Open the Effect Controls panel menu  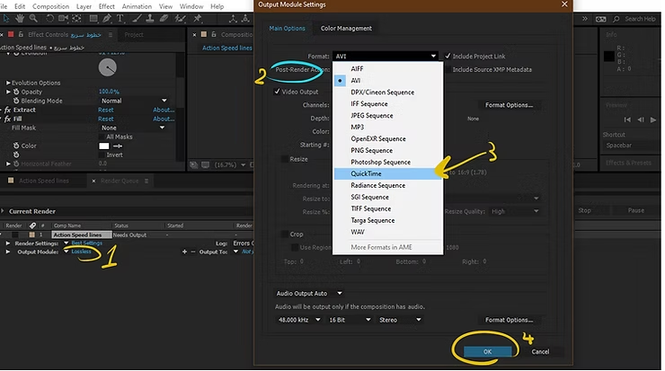point(111,35)
